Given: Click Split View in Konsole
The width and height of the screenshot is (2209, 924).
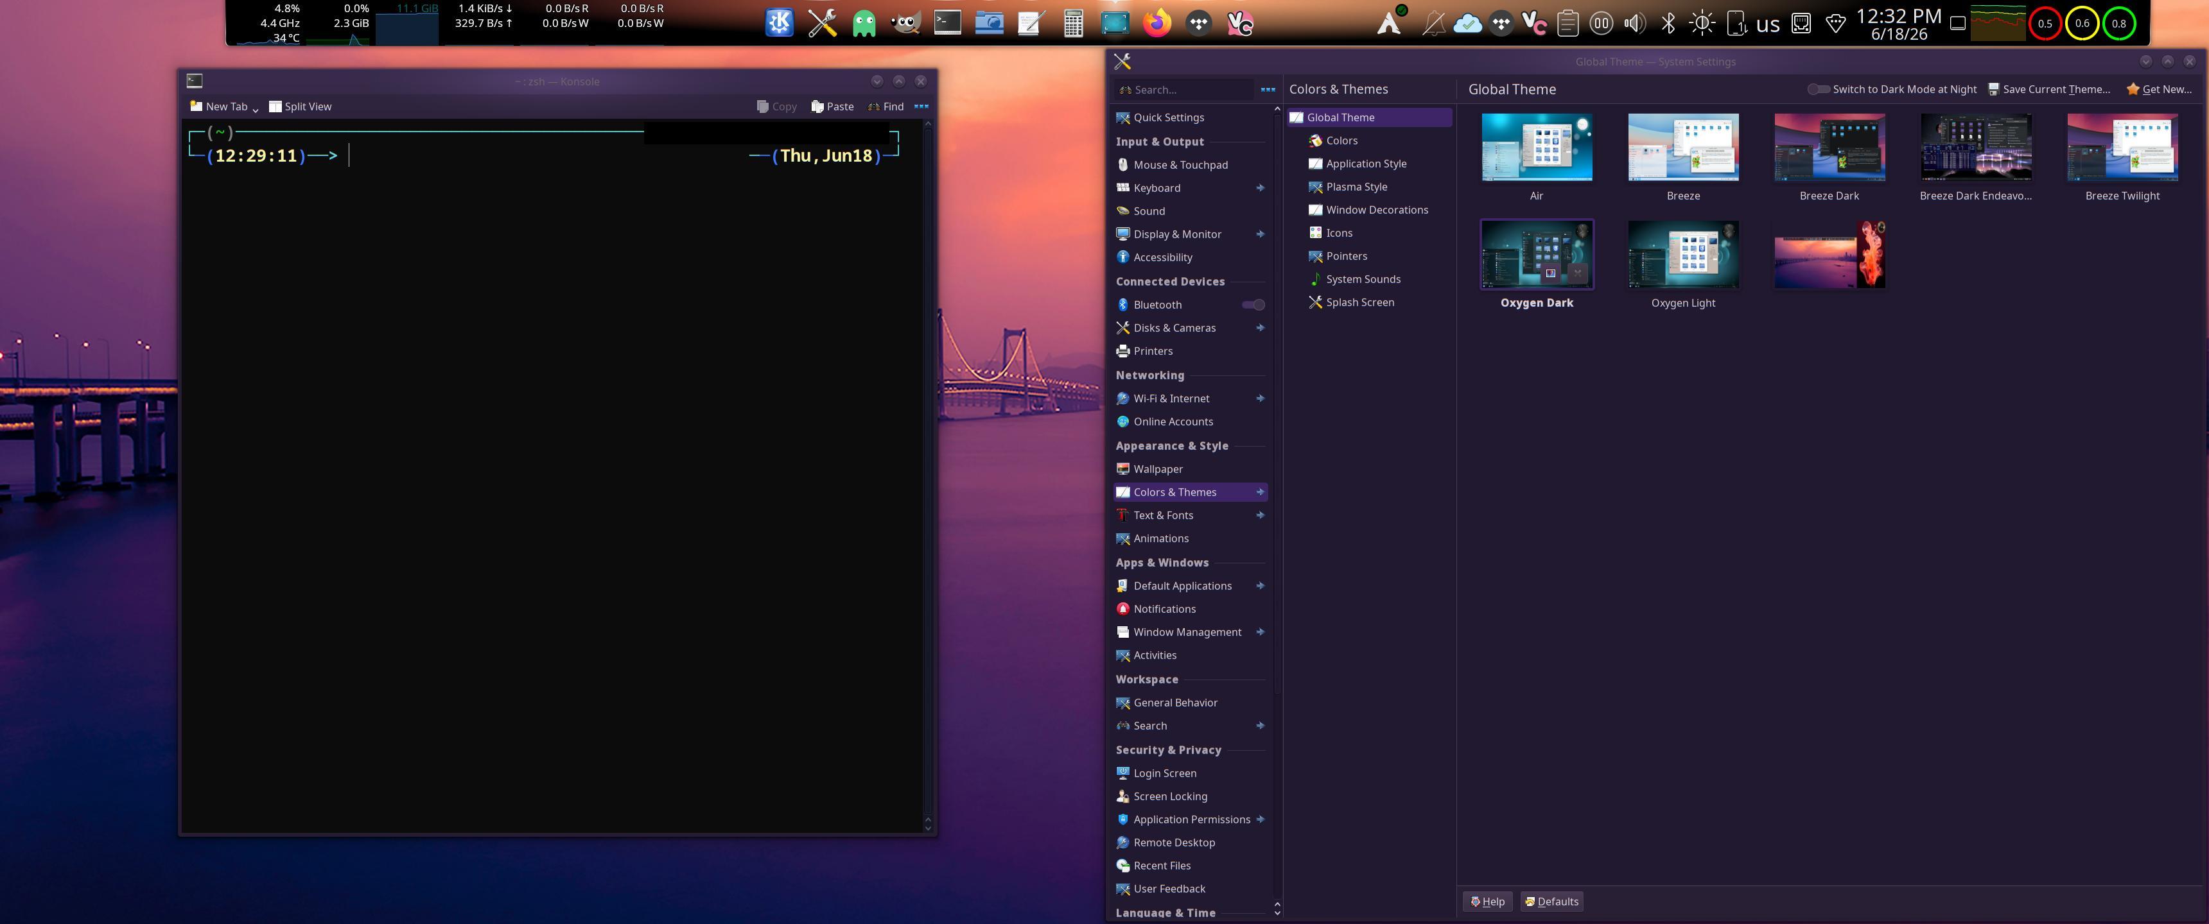Looking at the screenshot, I should click(x=300, y=107).
